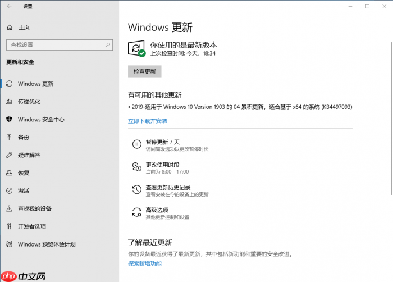Click the shield icon for Windows 安全中心
Image resolution: width=393 pixels, height=282 pixels.
coord(10,120)
